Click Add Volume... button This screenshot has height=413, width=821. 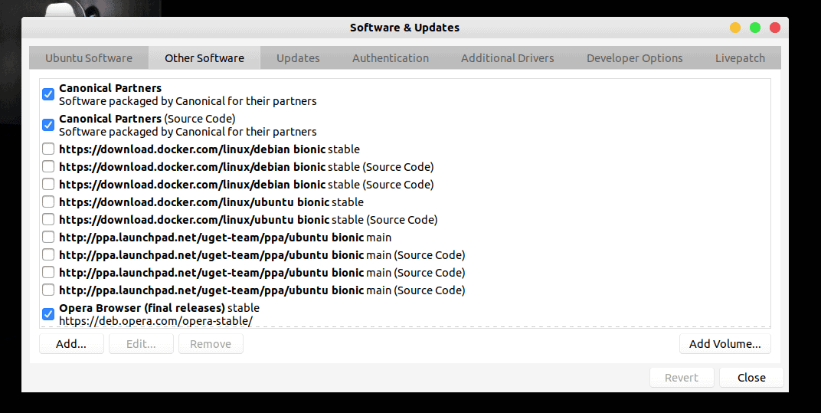click(x=725, y=344)
